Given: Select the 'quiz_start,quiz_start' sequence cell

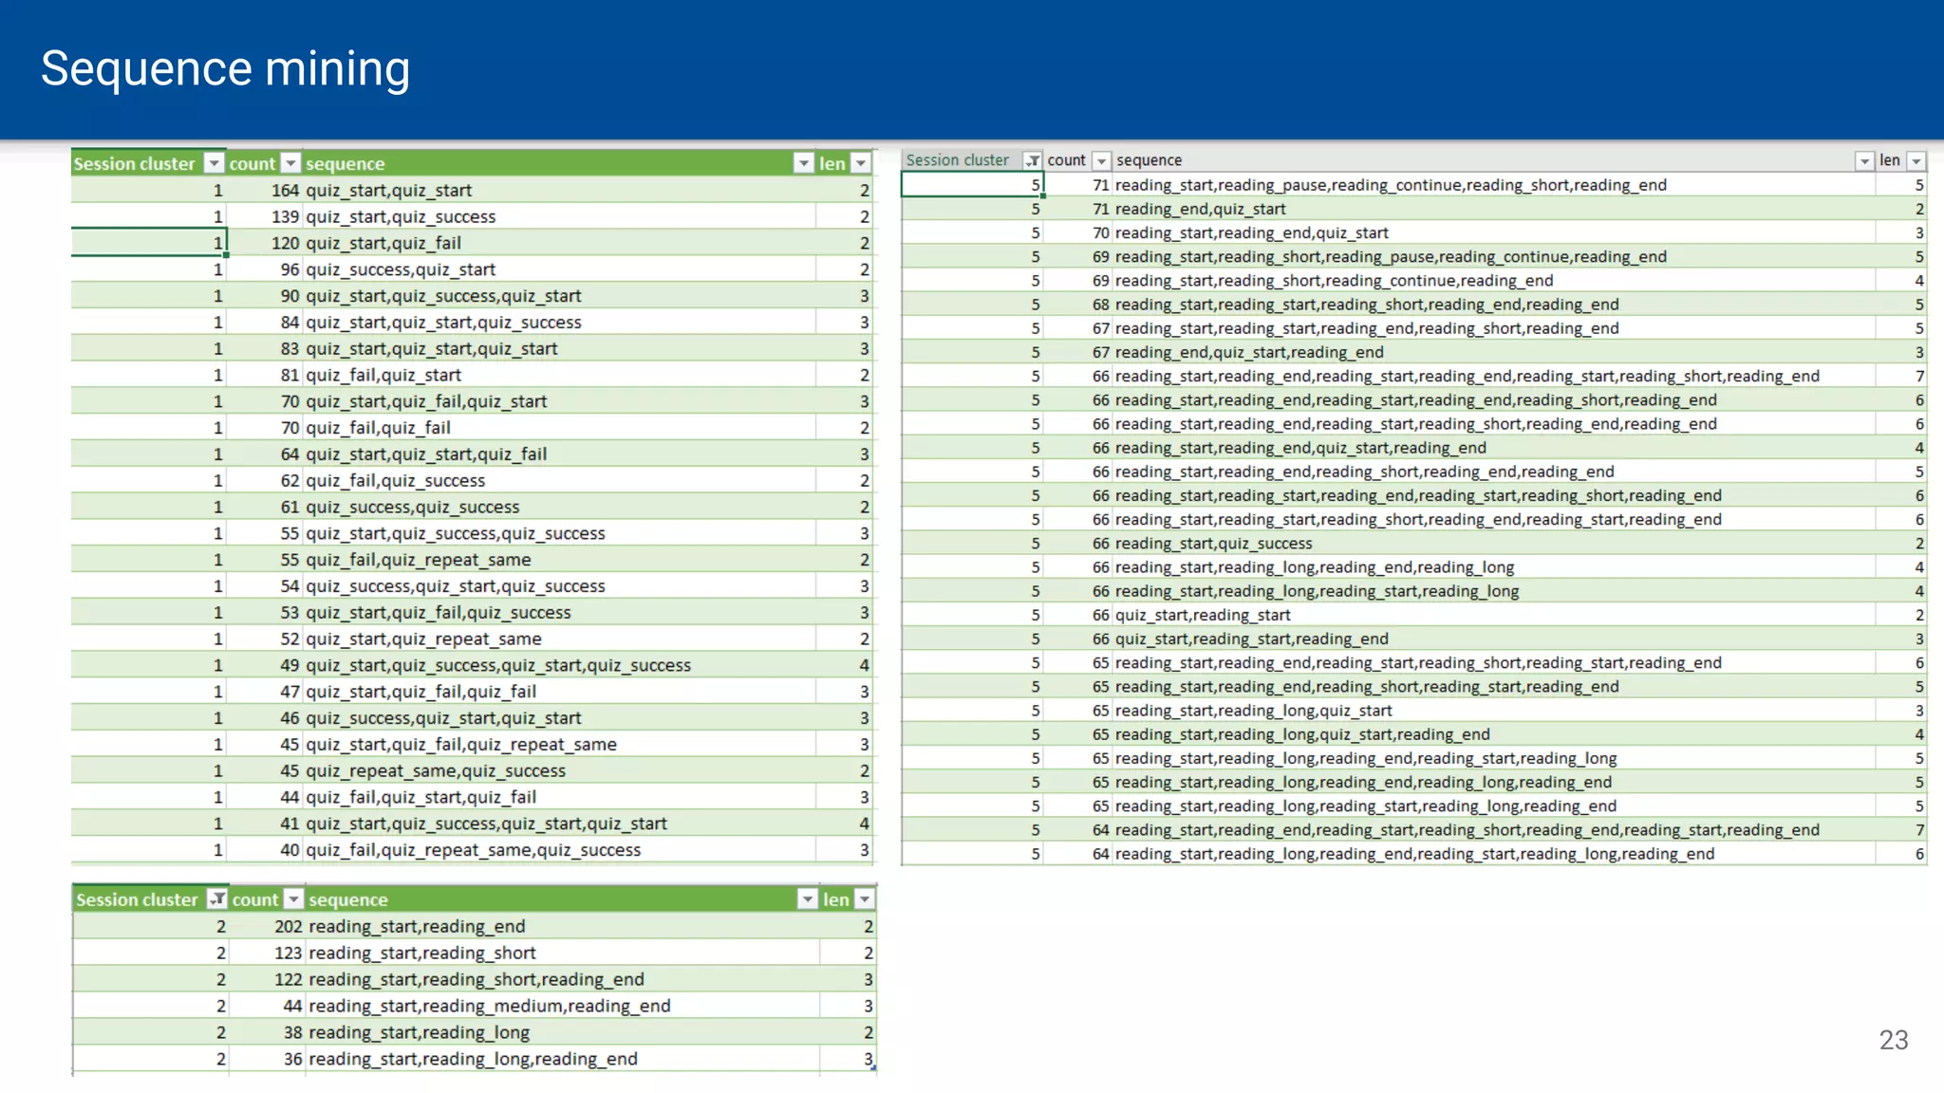Looking at the screenshot, I should click(559, 190).
